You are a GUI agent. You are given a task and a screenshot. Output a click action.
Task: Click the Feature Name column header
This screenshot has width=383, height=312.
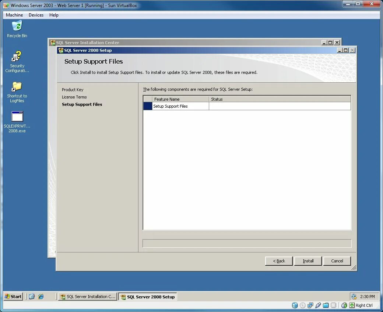pos(180,99)
